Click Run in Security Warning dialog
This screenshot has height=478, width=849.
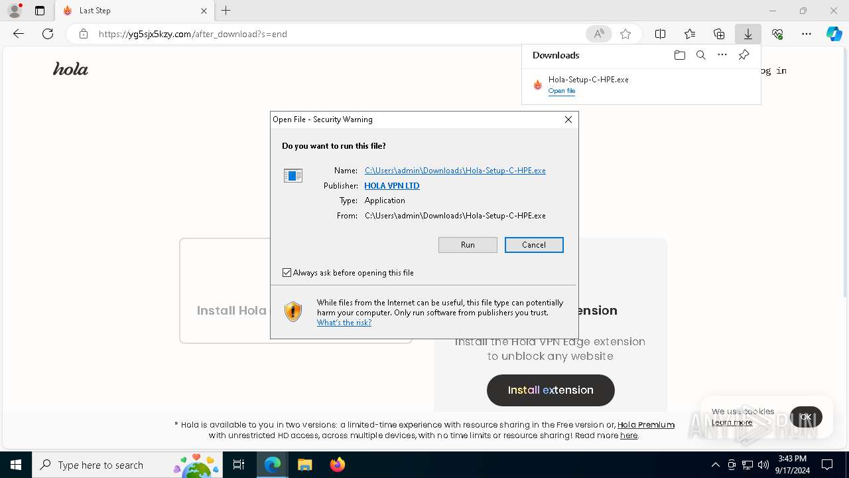468,245
